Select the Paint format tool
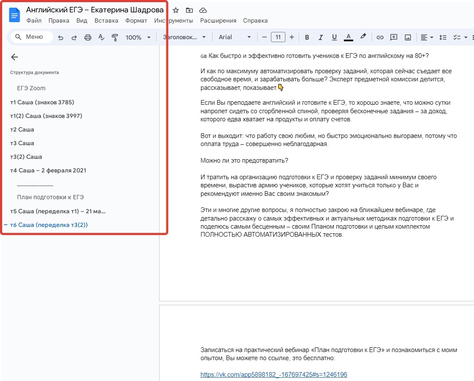Image resolution: width=474 pixels, height=381 pixels. (x=115, y=37)
